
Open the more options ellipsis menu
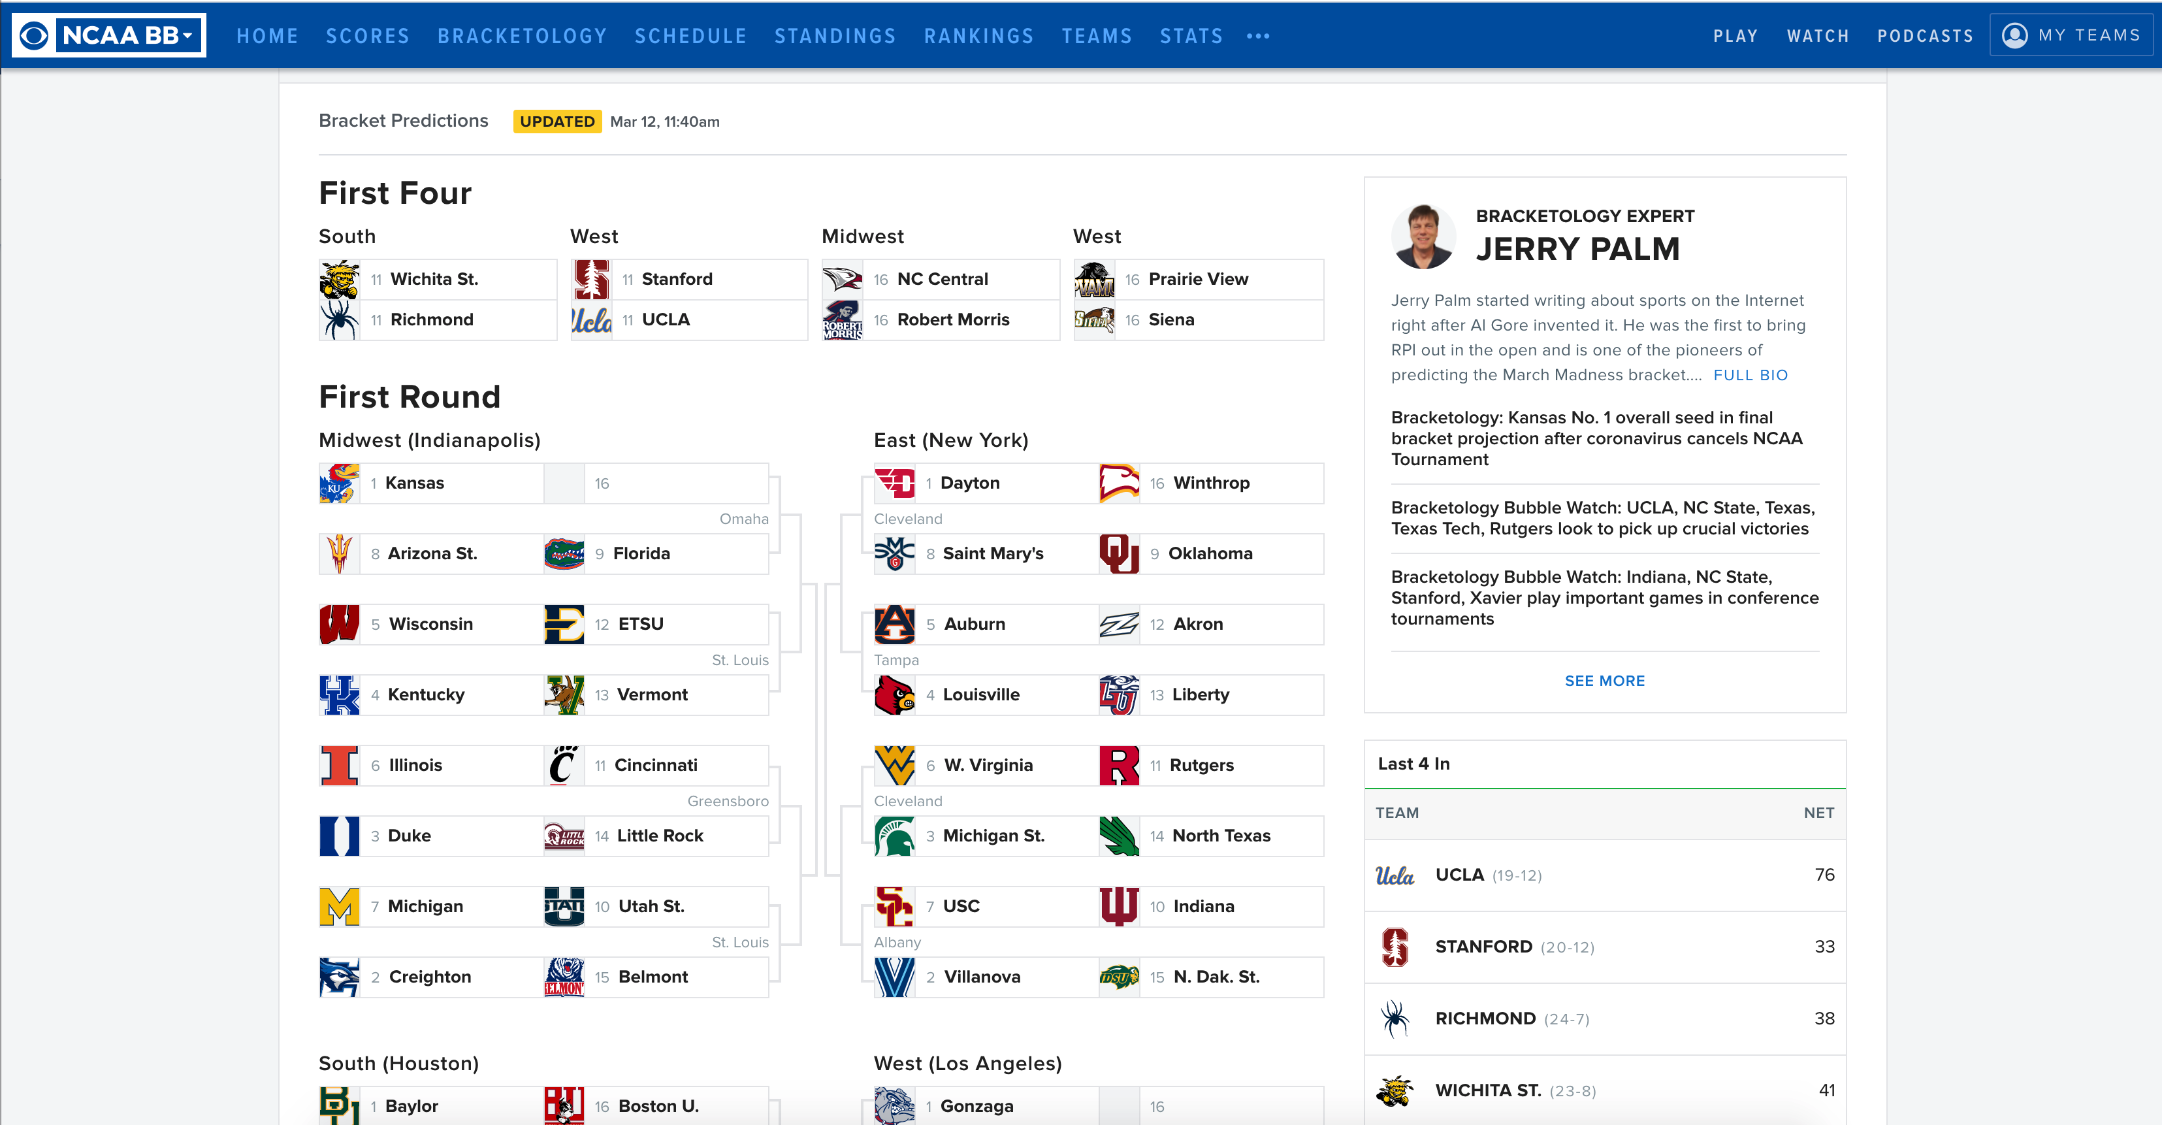(1257, 36)
